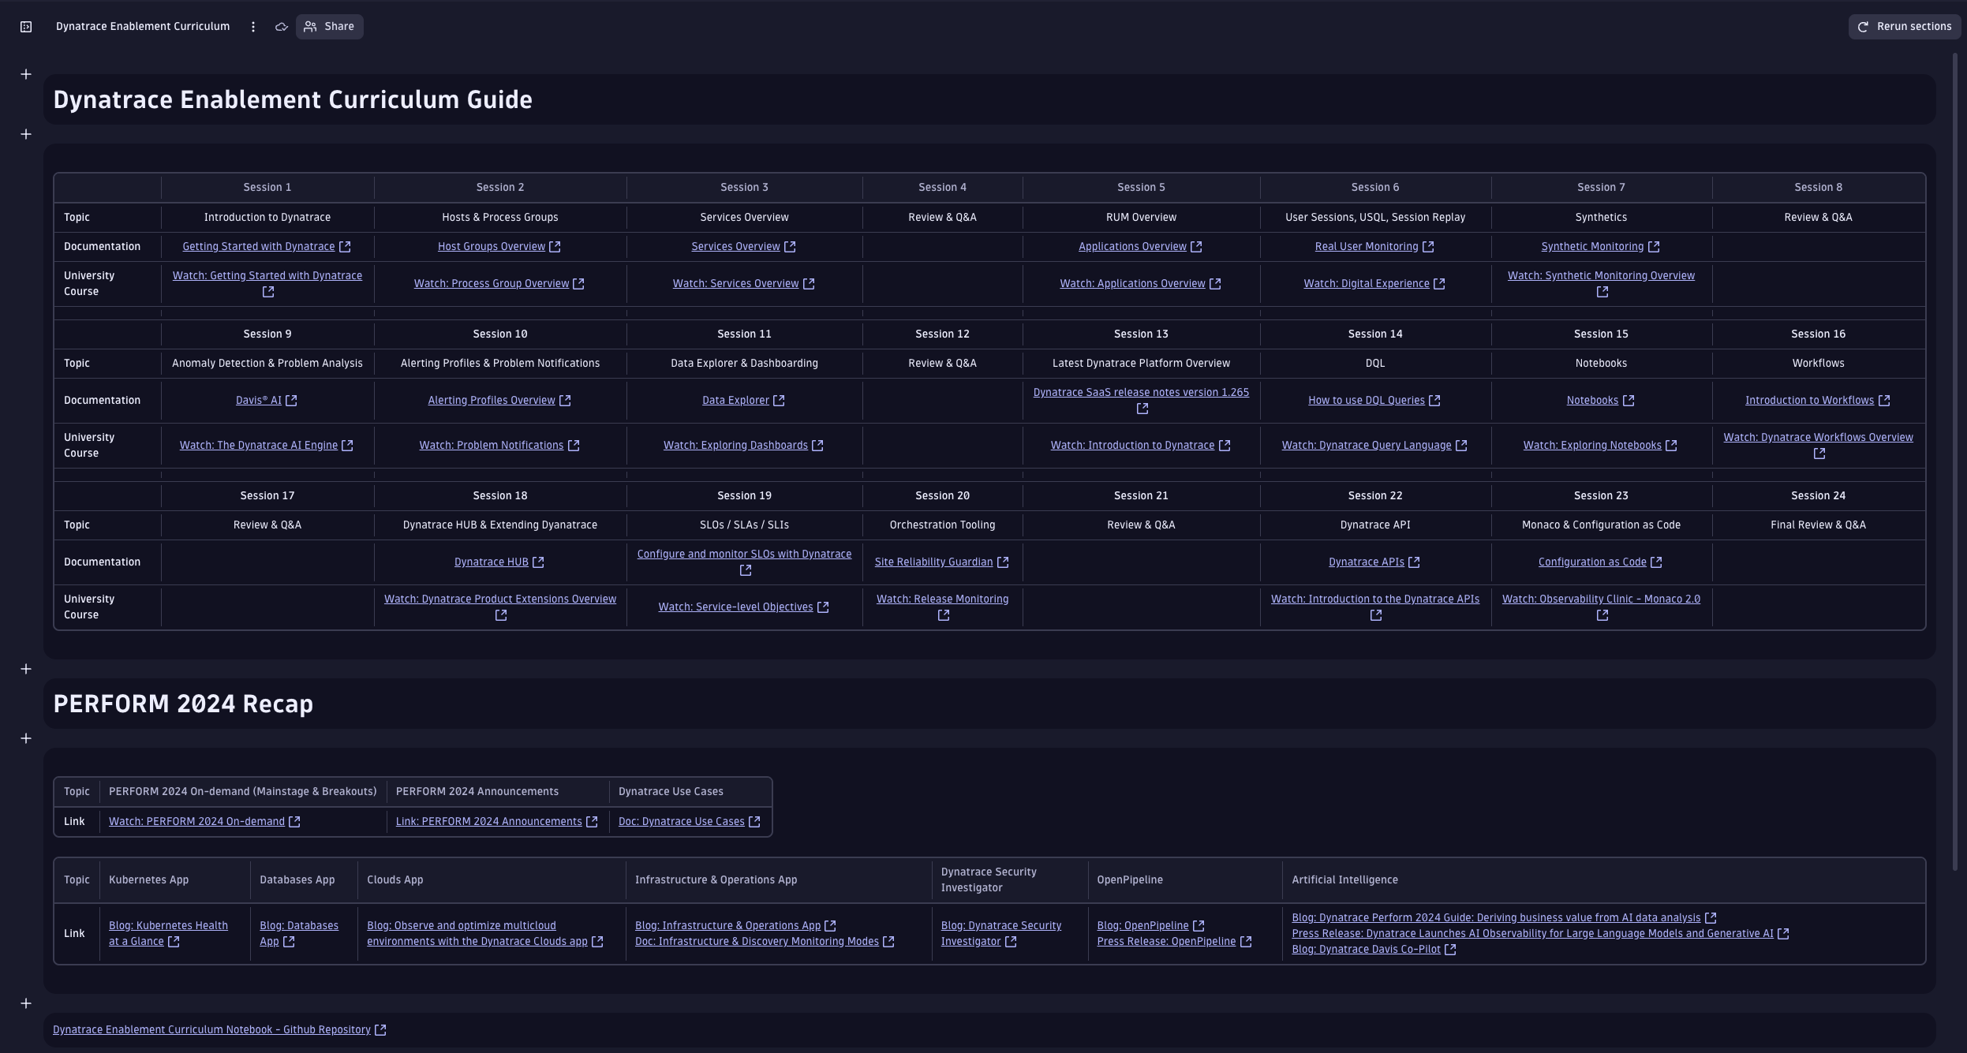This screenshot has height=1053, width=1967.
Task: Click the three-dot menu icon
Action: point(252,26)
